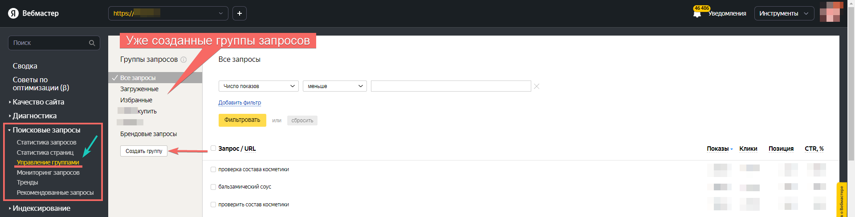Select Избранные group
This screenshot has width=855, height=217.
coord(136,100)
